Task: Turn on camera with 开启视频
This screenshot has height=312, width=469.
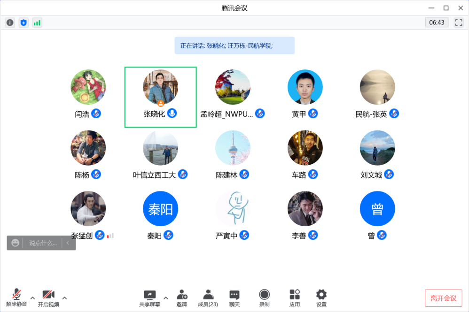Action: (x=48, y=298)
